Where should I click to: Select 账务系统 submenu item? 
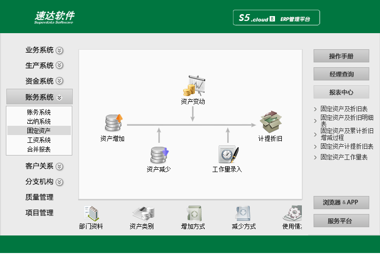pyautogui.click(x=39, y=112)
